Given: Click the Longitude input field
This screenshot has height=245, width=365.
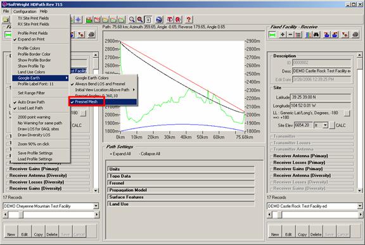Looking at the screenshot, I should click(x=321, y=106).
